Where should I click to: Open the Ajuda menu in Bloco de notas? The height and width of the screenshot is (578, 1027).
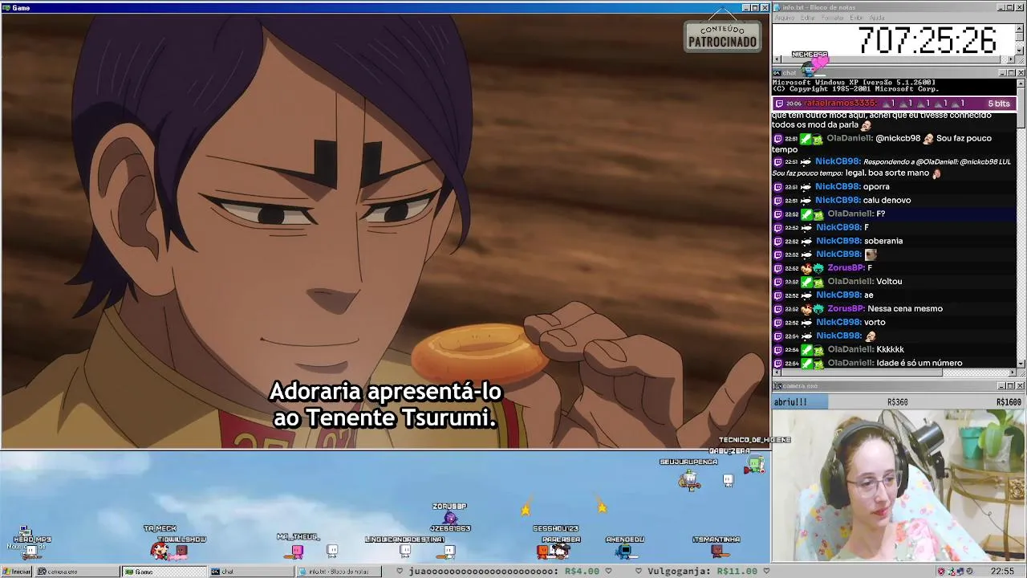point(877,18)
